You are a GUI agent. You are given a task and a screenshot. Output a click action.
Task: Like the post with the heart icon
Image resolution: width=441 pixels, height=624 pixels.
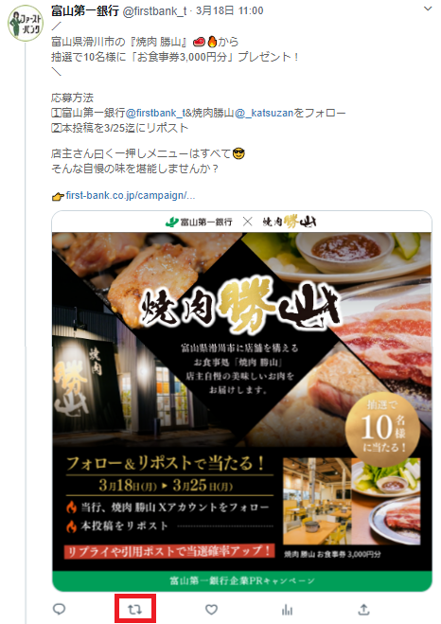(211, 609)
